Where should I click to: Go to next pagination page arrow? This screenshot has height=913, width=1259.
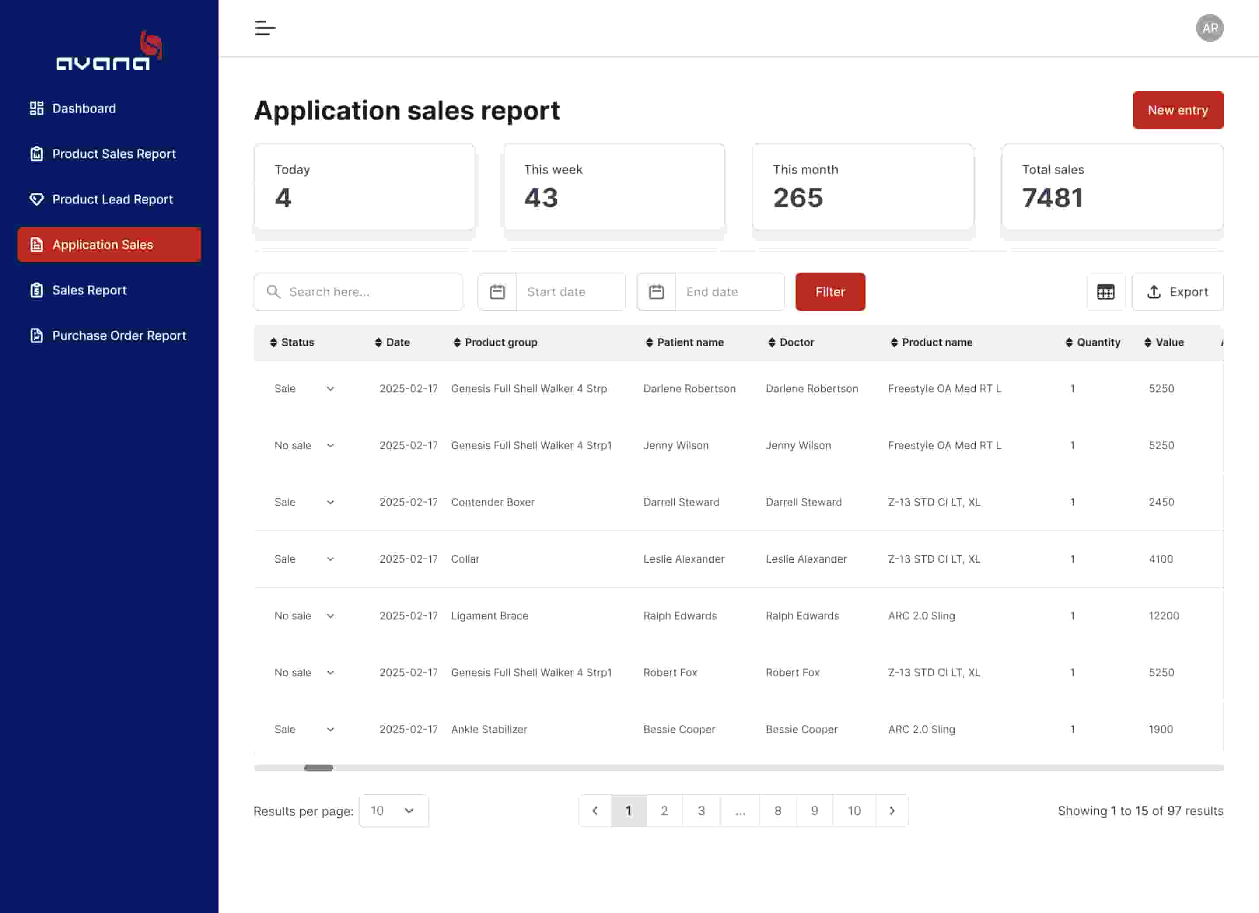click(x=891, y=810)
